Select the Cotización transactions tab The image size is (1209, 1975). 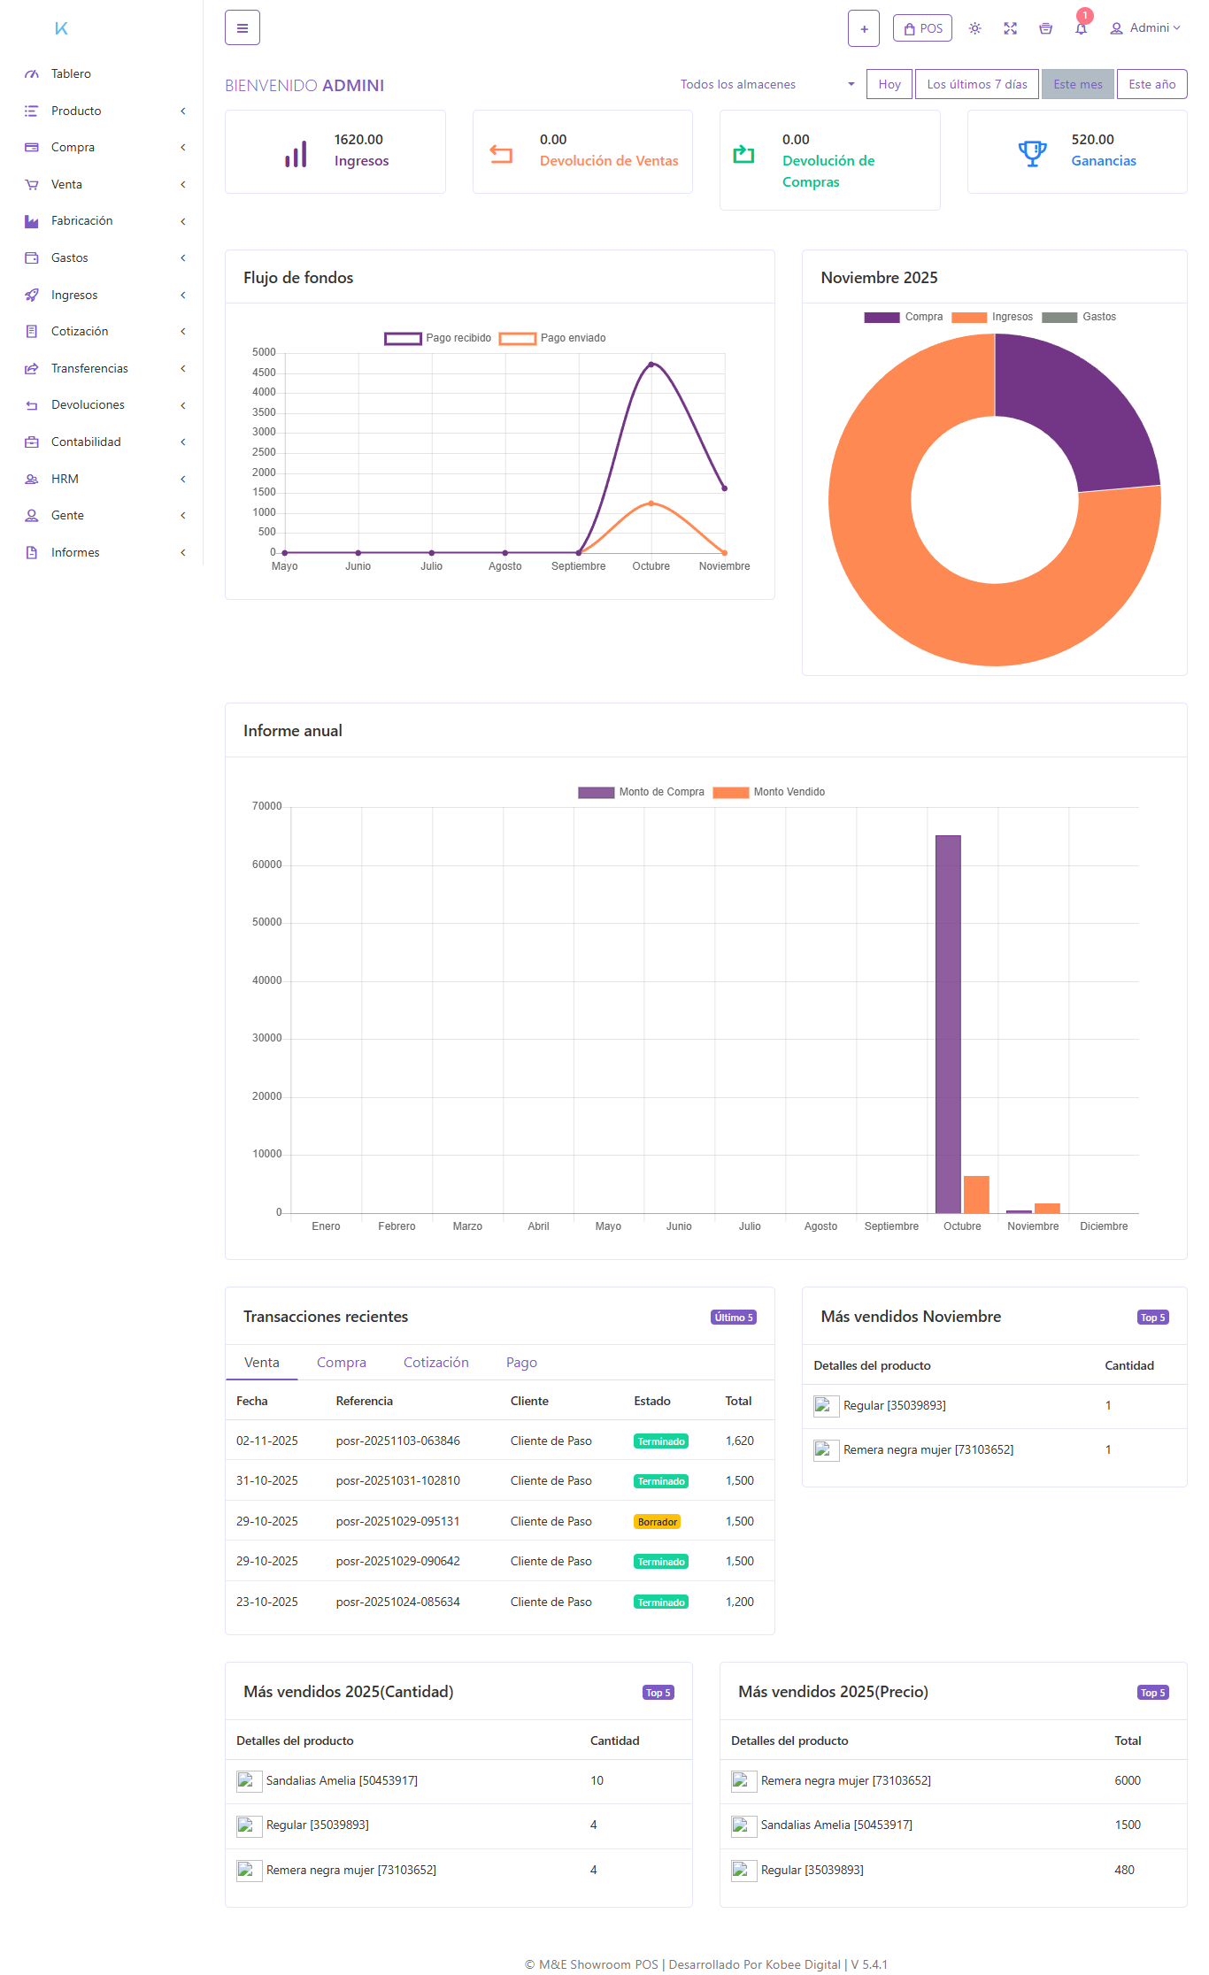pos(435,1363)
